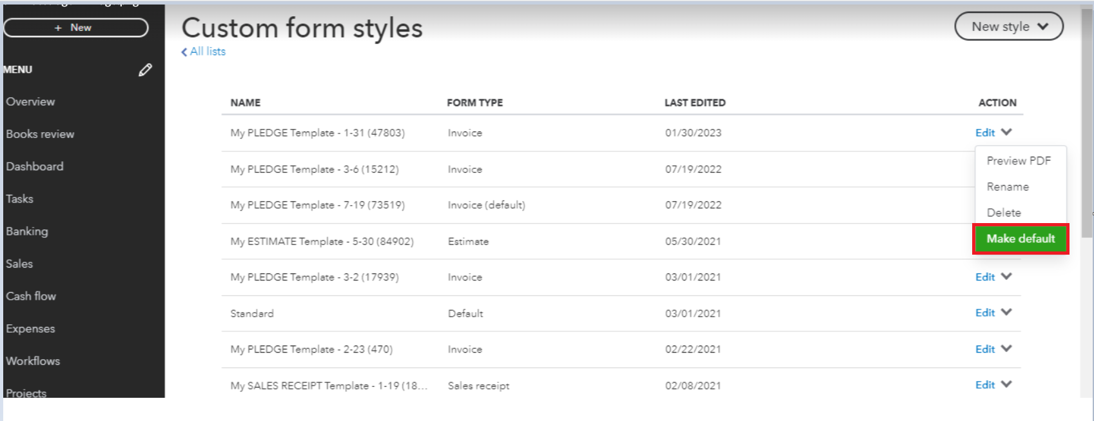The width and height of the screenshot is (1094, 421).
Task: Follow the All lists link
Action: point(205,51)
